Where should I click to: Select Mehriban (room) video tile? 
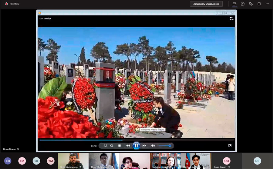[x=165, y=161]
